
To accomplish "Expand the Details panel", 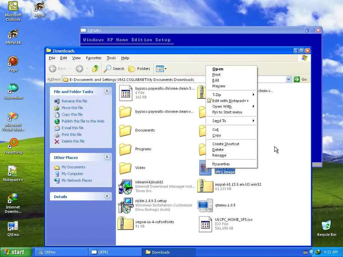I will click(x=107, y=196).
